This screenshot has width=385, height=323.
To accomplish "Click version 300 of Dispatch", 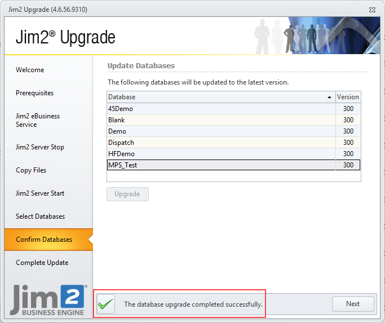I will (348, 143).
